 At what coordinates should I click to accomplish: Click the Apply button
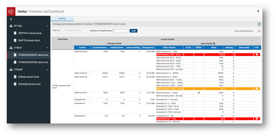point(134,31)
